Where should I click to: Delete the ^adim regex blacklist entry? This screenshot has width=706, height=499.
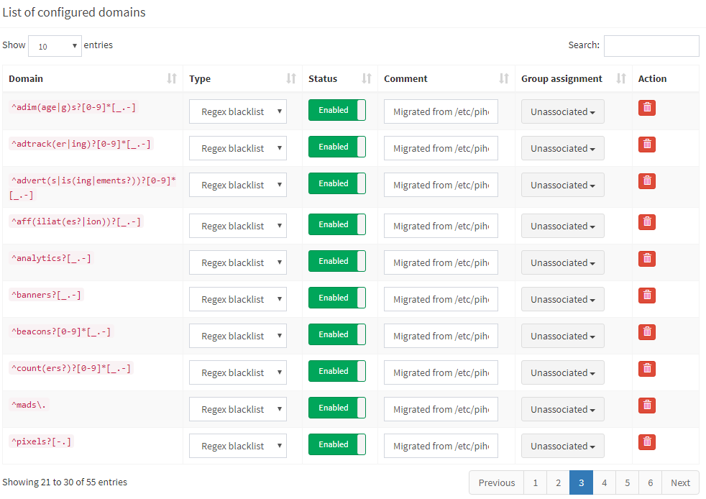click(x=646, y=108)
